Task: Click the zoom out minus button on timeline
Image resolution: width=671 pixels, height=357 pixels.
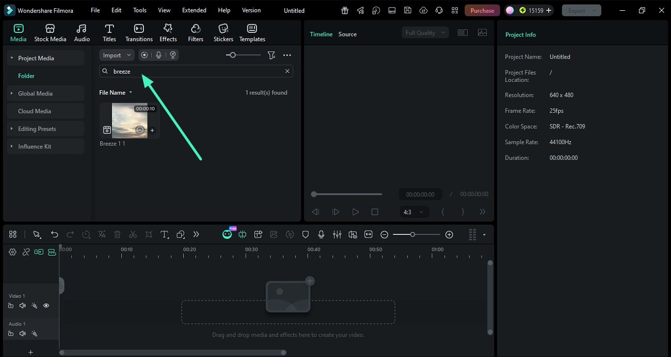Action: [384, 234]
